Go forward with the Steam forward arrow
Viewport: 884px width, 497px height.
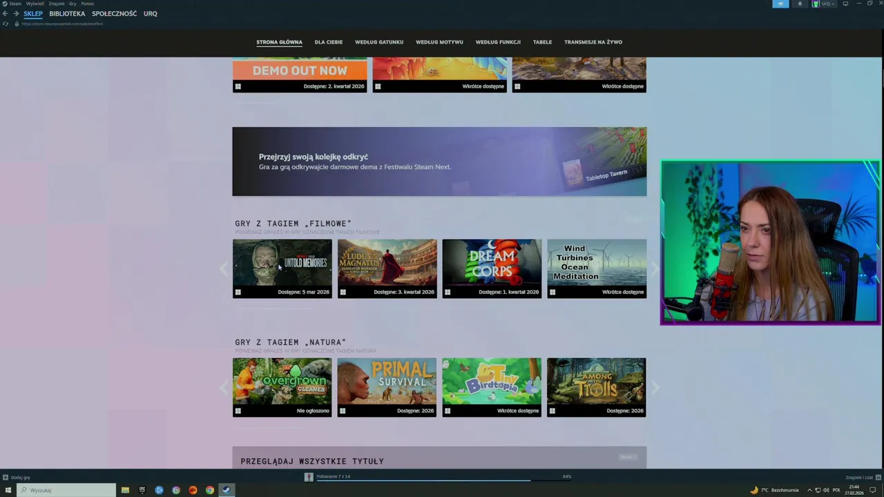pos(16,14)
